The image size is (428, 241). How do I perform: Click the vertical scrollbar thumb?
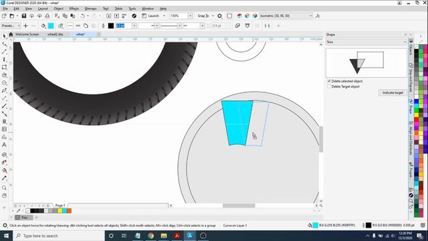click(321, 139)
